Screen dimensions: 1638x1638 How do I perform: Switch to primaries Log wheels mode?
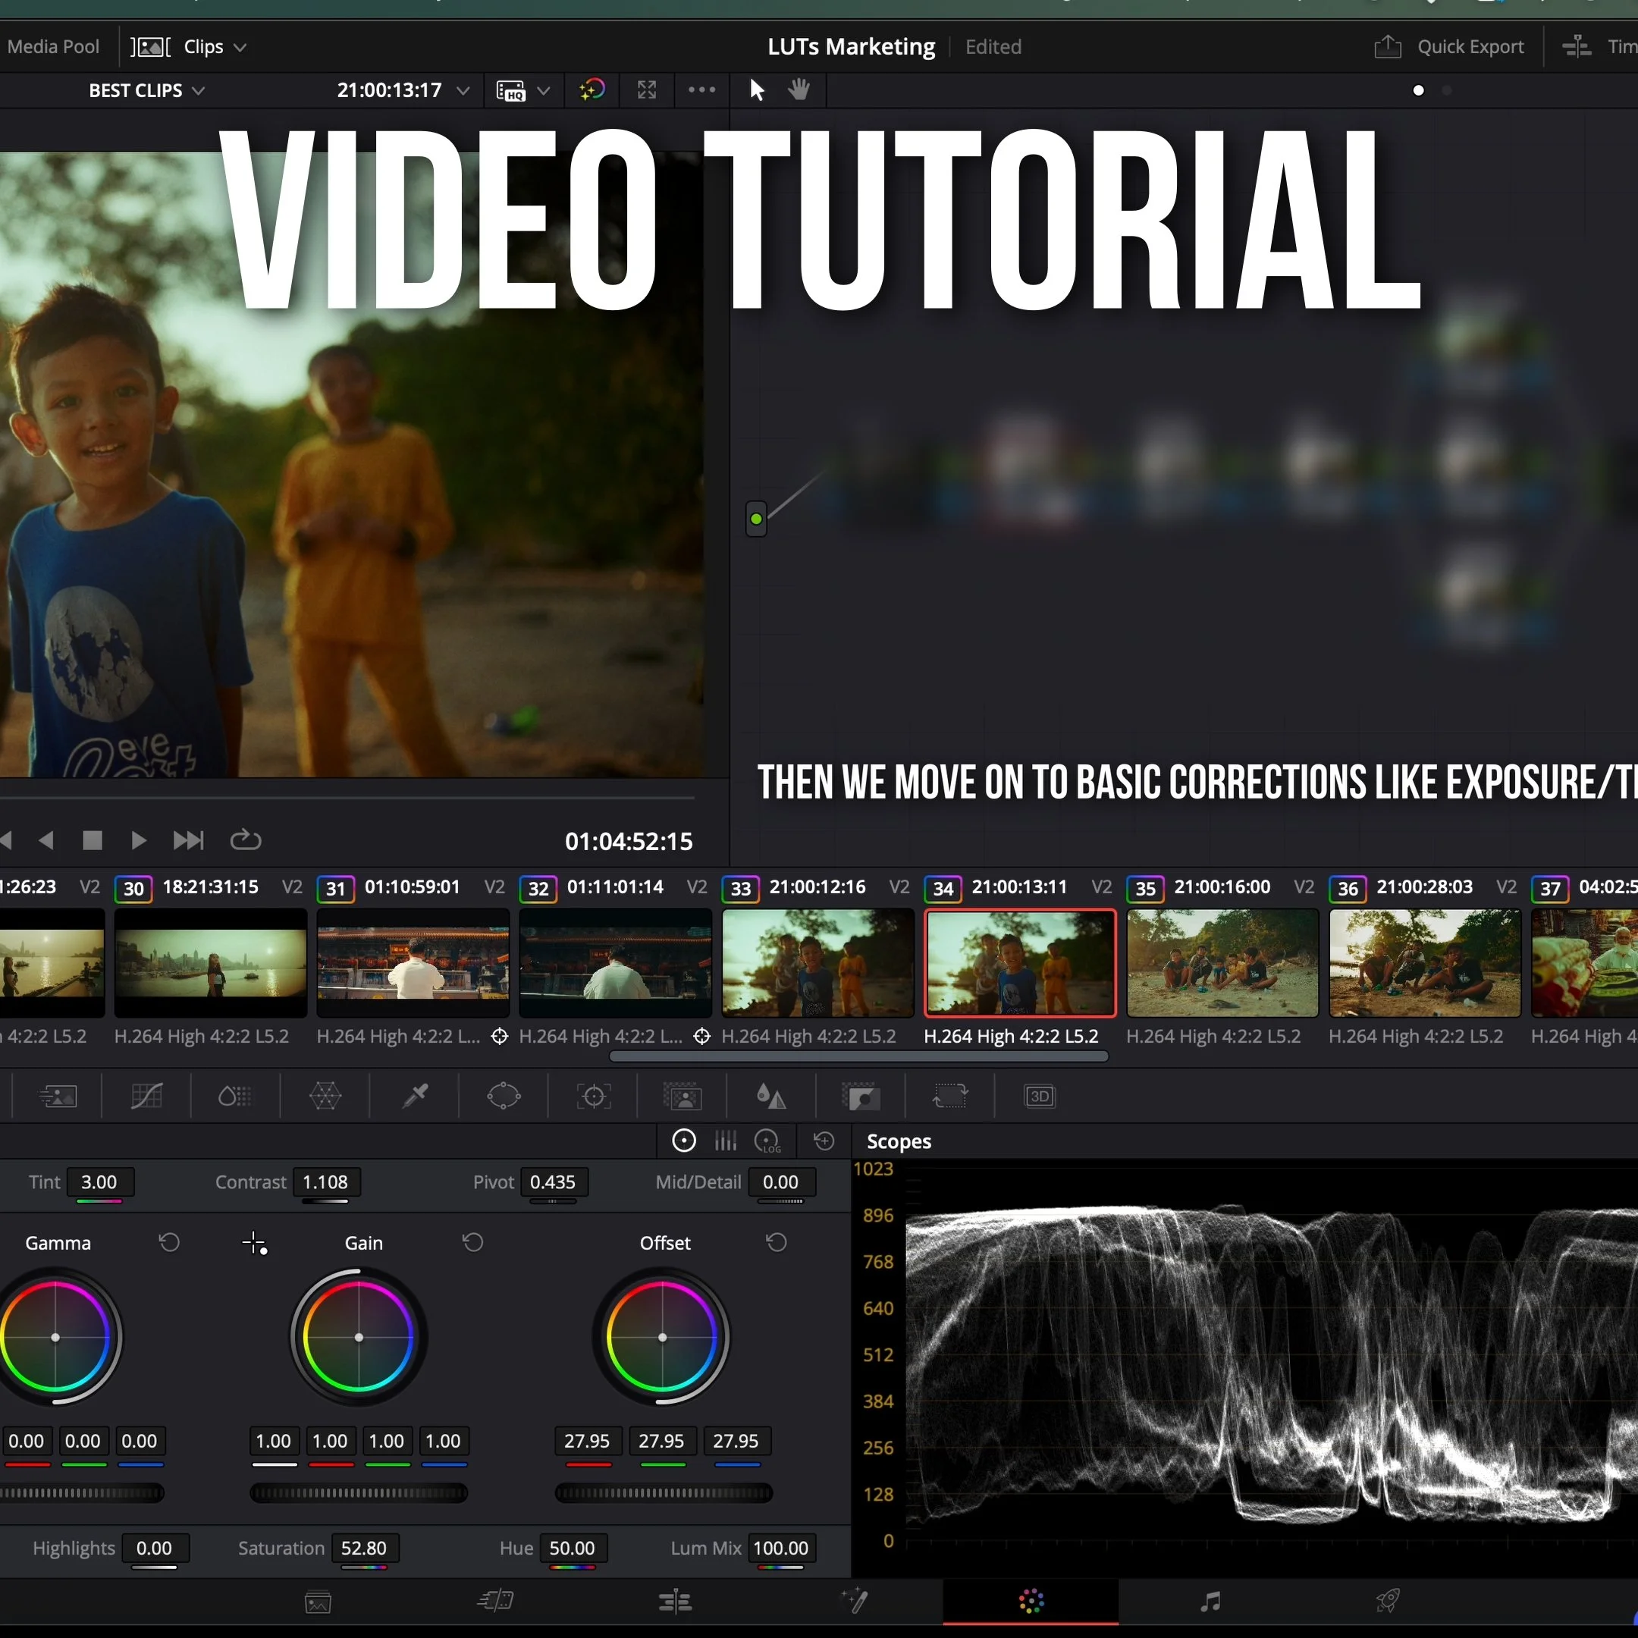coord(768,1141)
